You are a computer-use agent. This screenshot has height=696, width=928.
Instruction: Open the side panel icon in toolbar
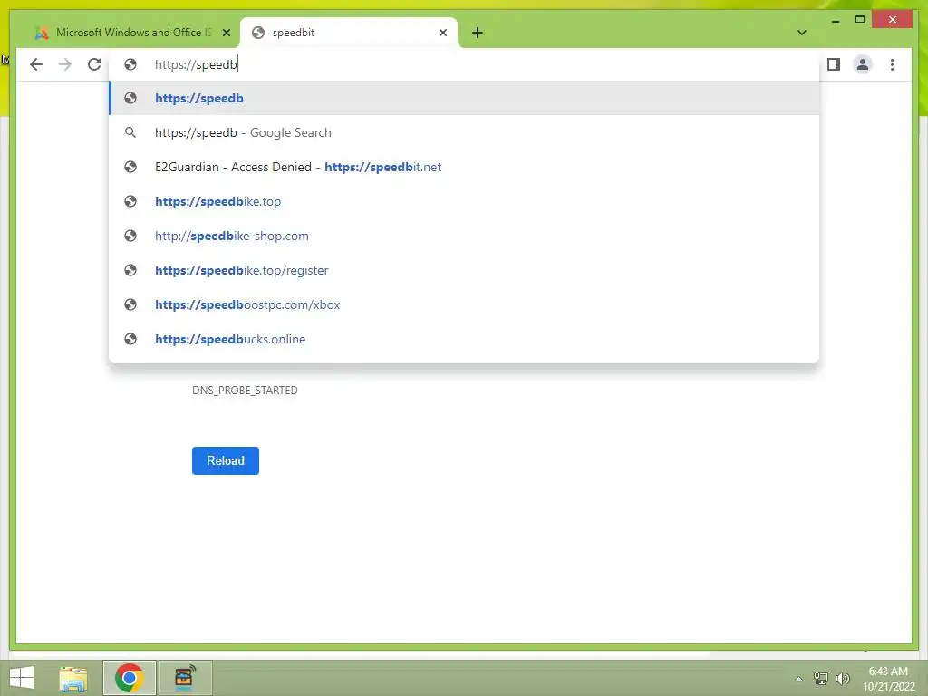click(834, 64)
